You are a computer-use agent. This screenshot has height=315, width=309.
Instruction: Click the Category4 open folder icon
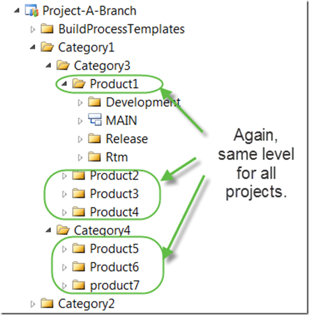pos(63,230)
